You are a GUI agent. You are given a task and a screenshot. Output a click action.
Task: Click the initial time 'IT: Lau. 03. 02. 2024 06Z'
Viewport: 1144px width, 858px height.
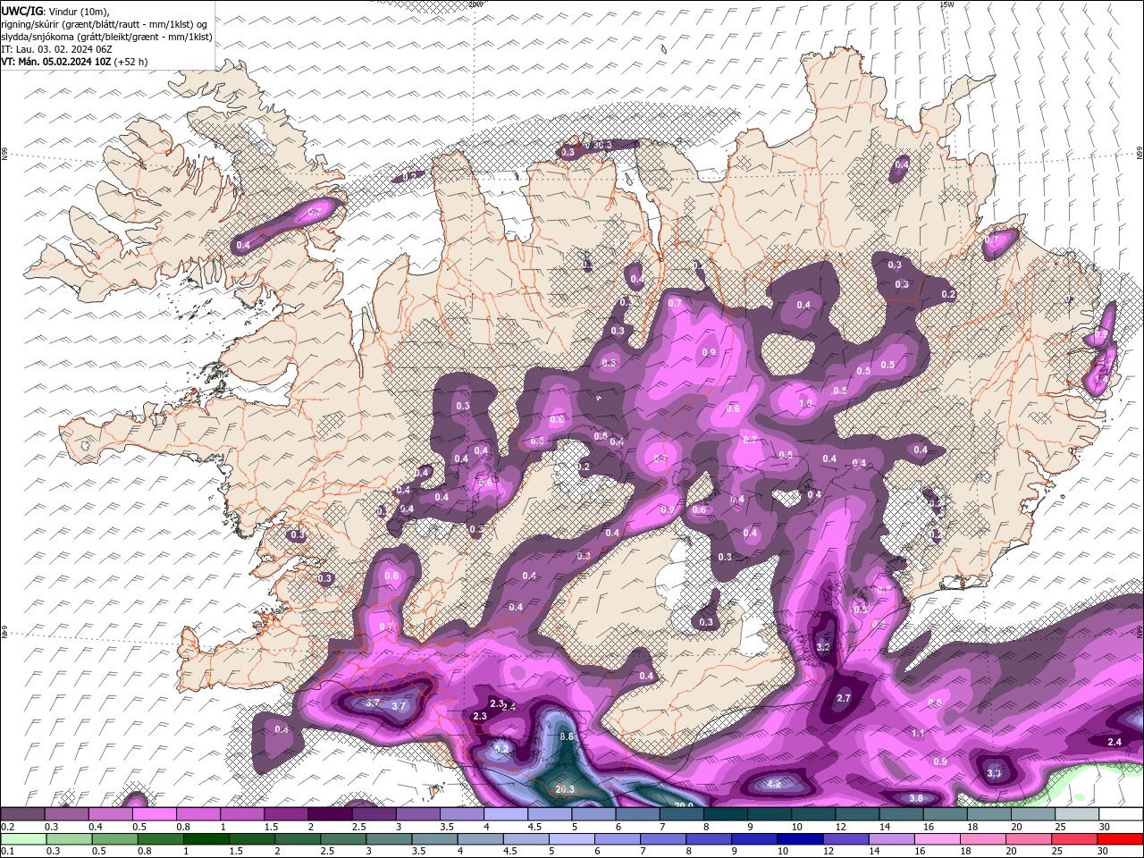pyautogui.click(x=58, y=49)
